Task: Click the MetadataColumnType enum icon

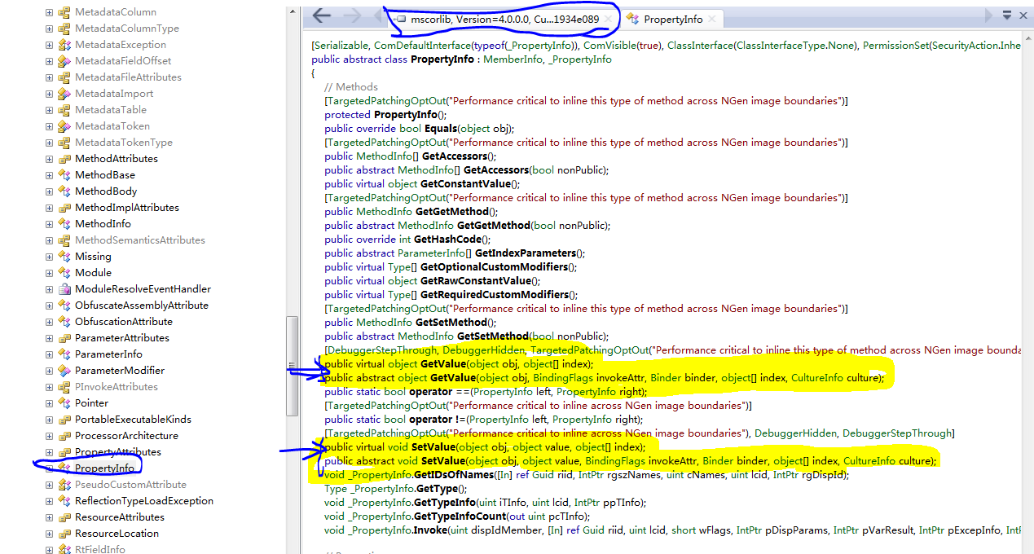Action: tap(64, 29)
